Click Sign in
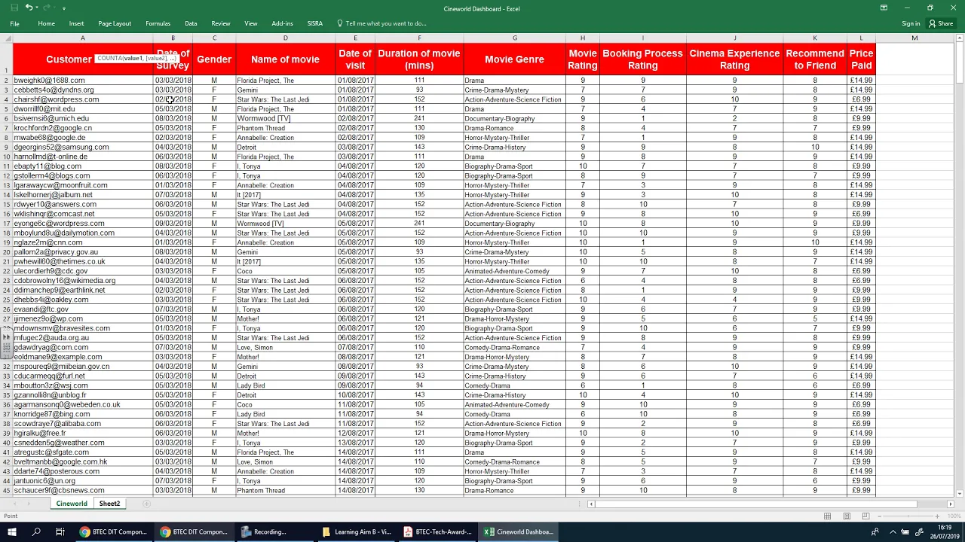Viewport: 965px width, 542px height. (911, 23)
